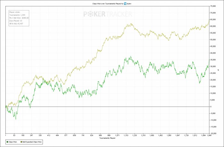Viewport: 224px width, 147px height.
Task: Click the 35,000 y-axis value
Action: point(213,60)
